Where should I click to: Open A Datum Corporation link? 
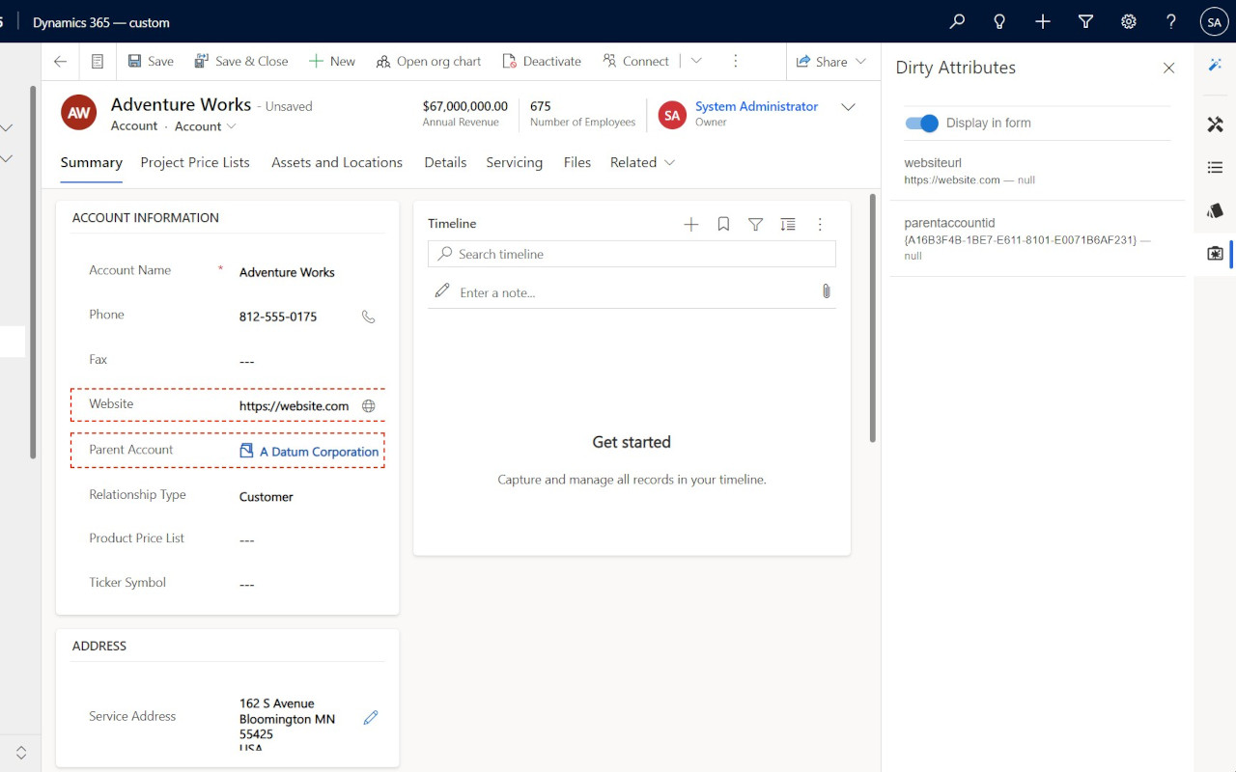(320, 452)
